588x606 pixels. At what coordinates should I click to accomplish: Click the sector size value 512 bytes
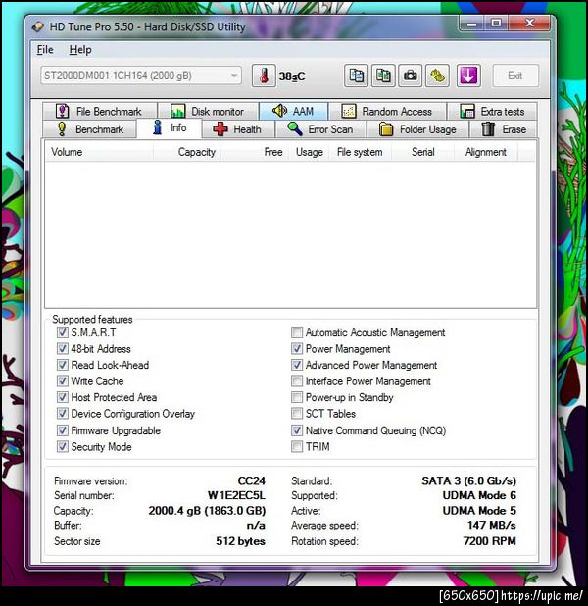click(x=240, y=541)
